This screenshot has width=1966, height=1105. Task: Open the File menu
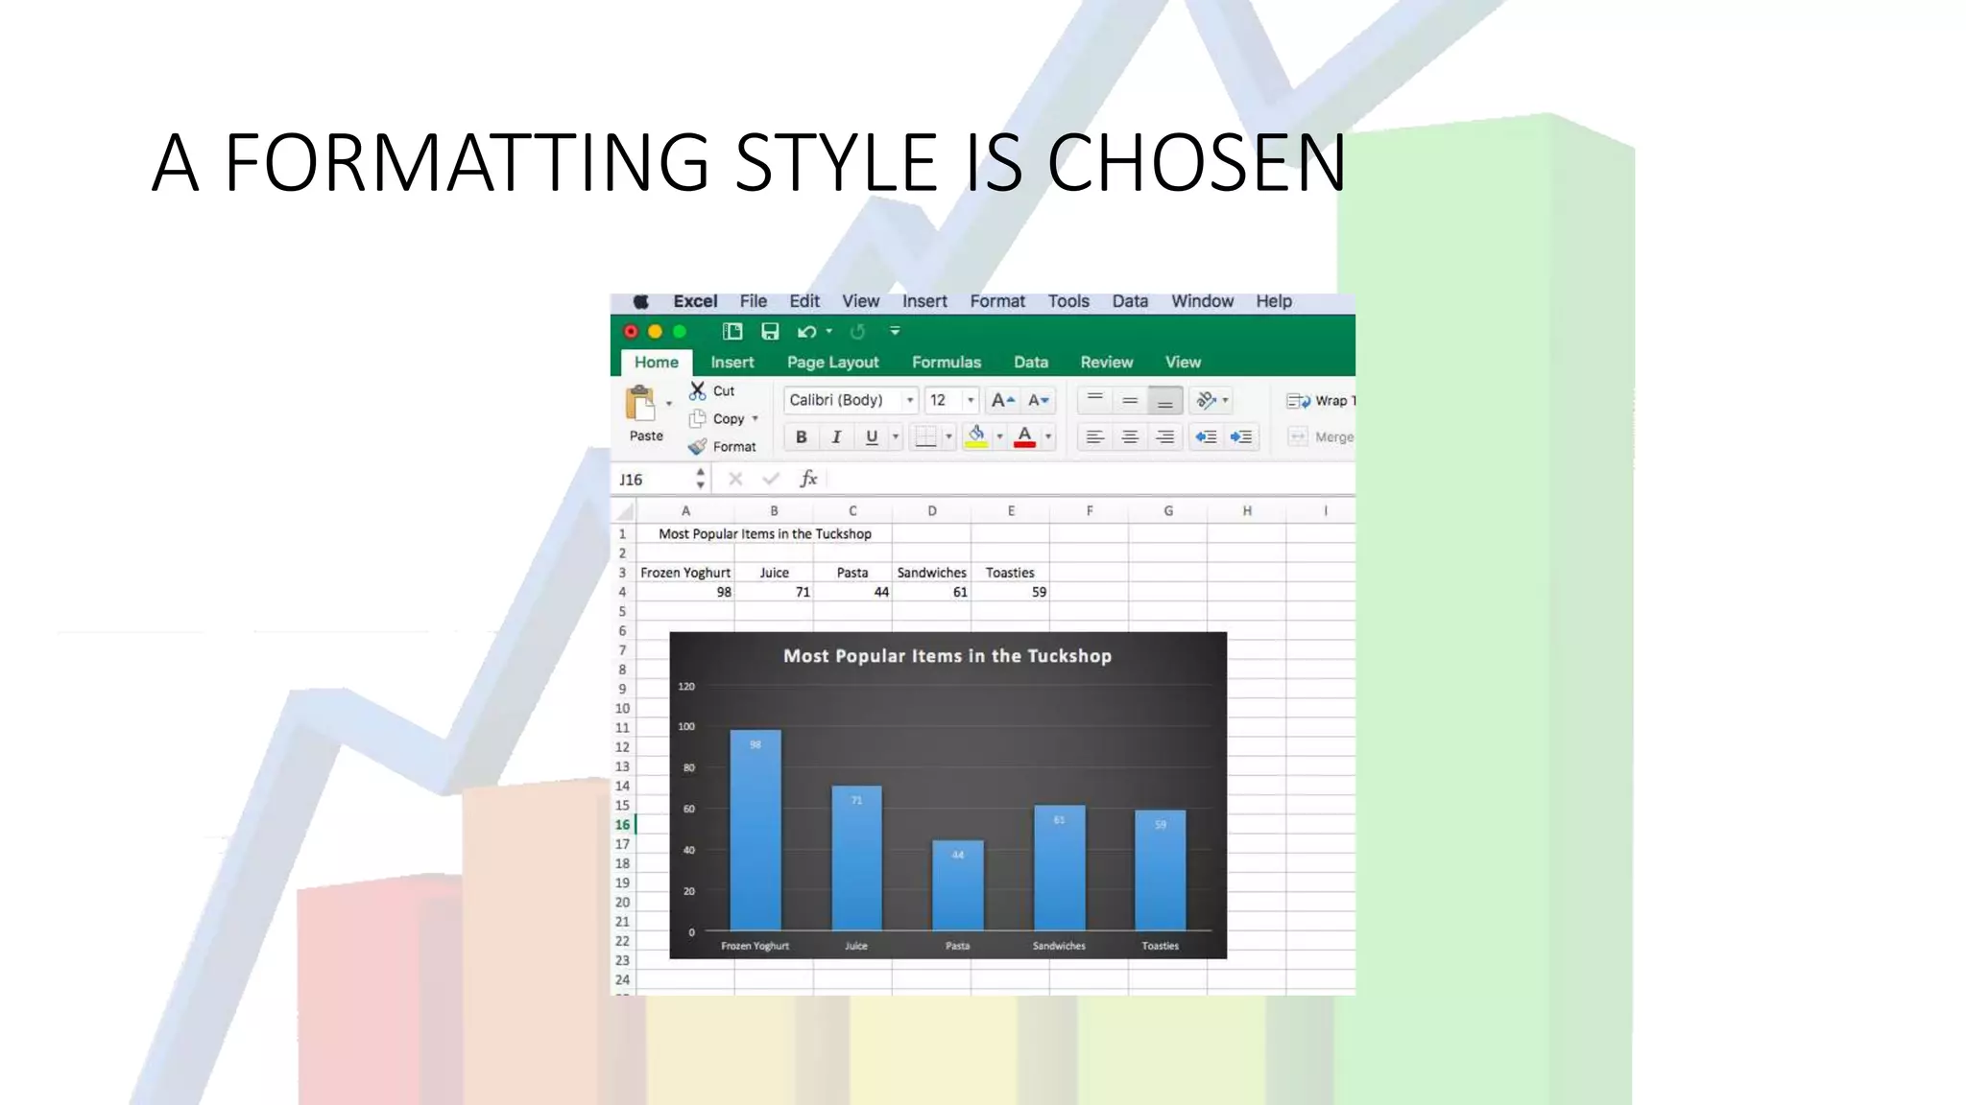coord(753,301)
